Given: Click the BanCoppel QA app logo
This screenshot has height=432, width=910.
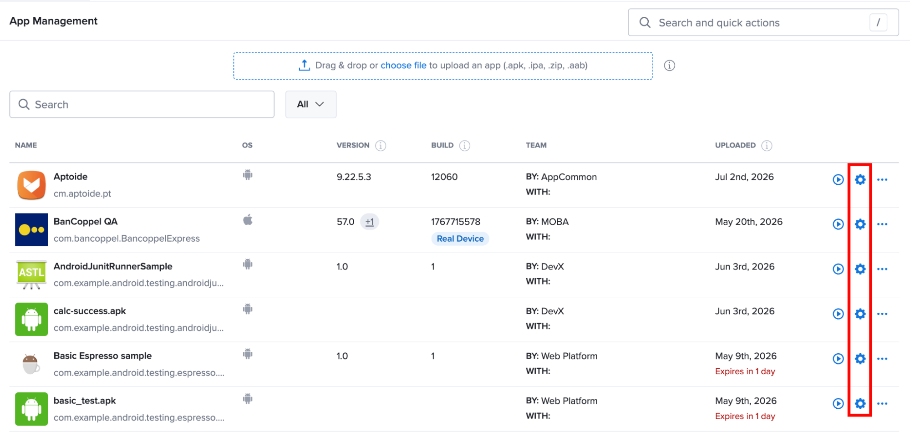Looking at the screenshot, I should click(31, 230).
